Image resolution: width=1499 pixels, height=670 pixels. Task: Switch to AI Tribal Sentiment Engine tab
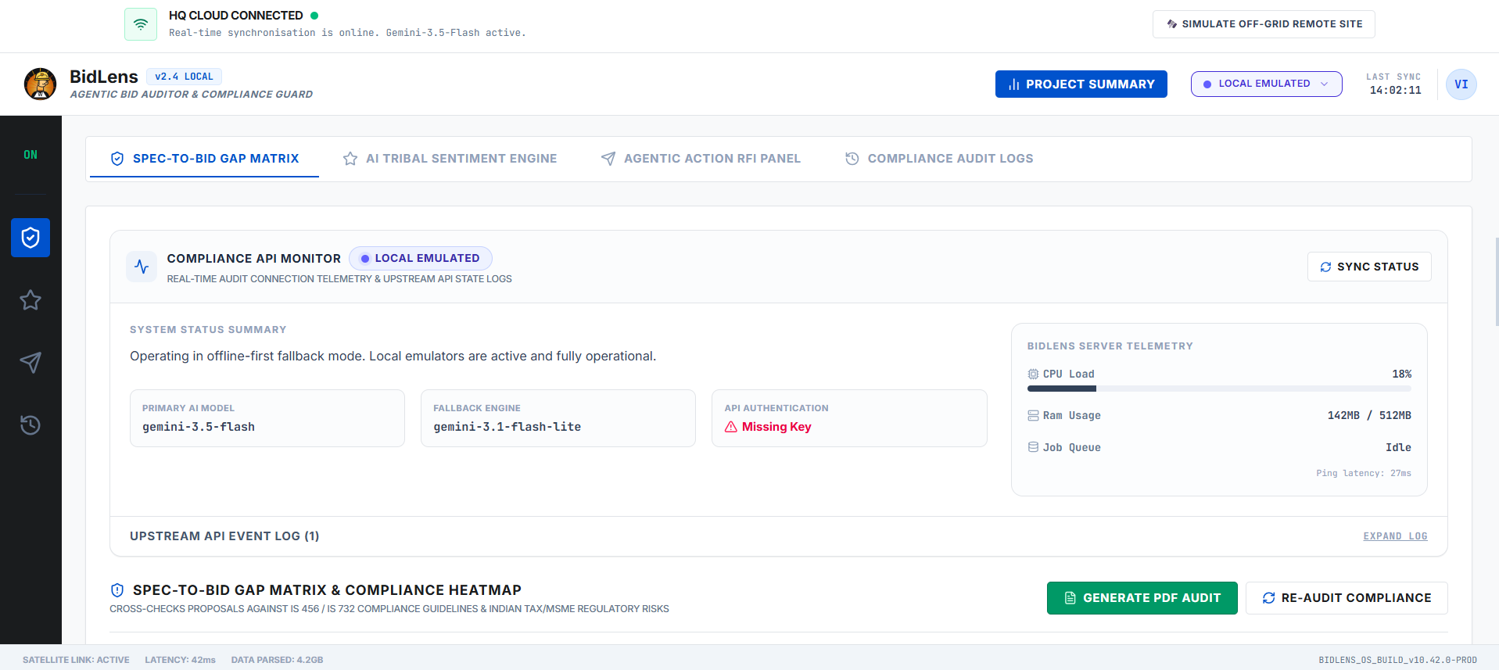(x=450, y=159)
